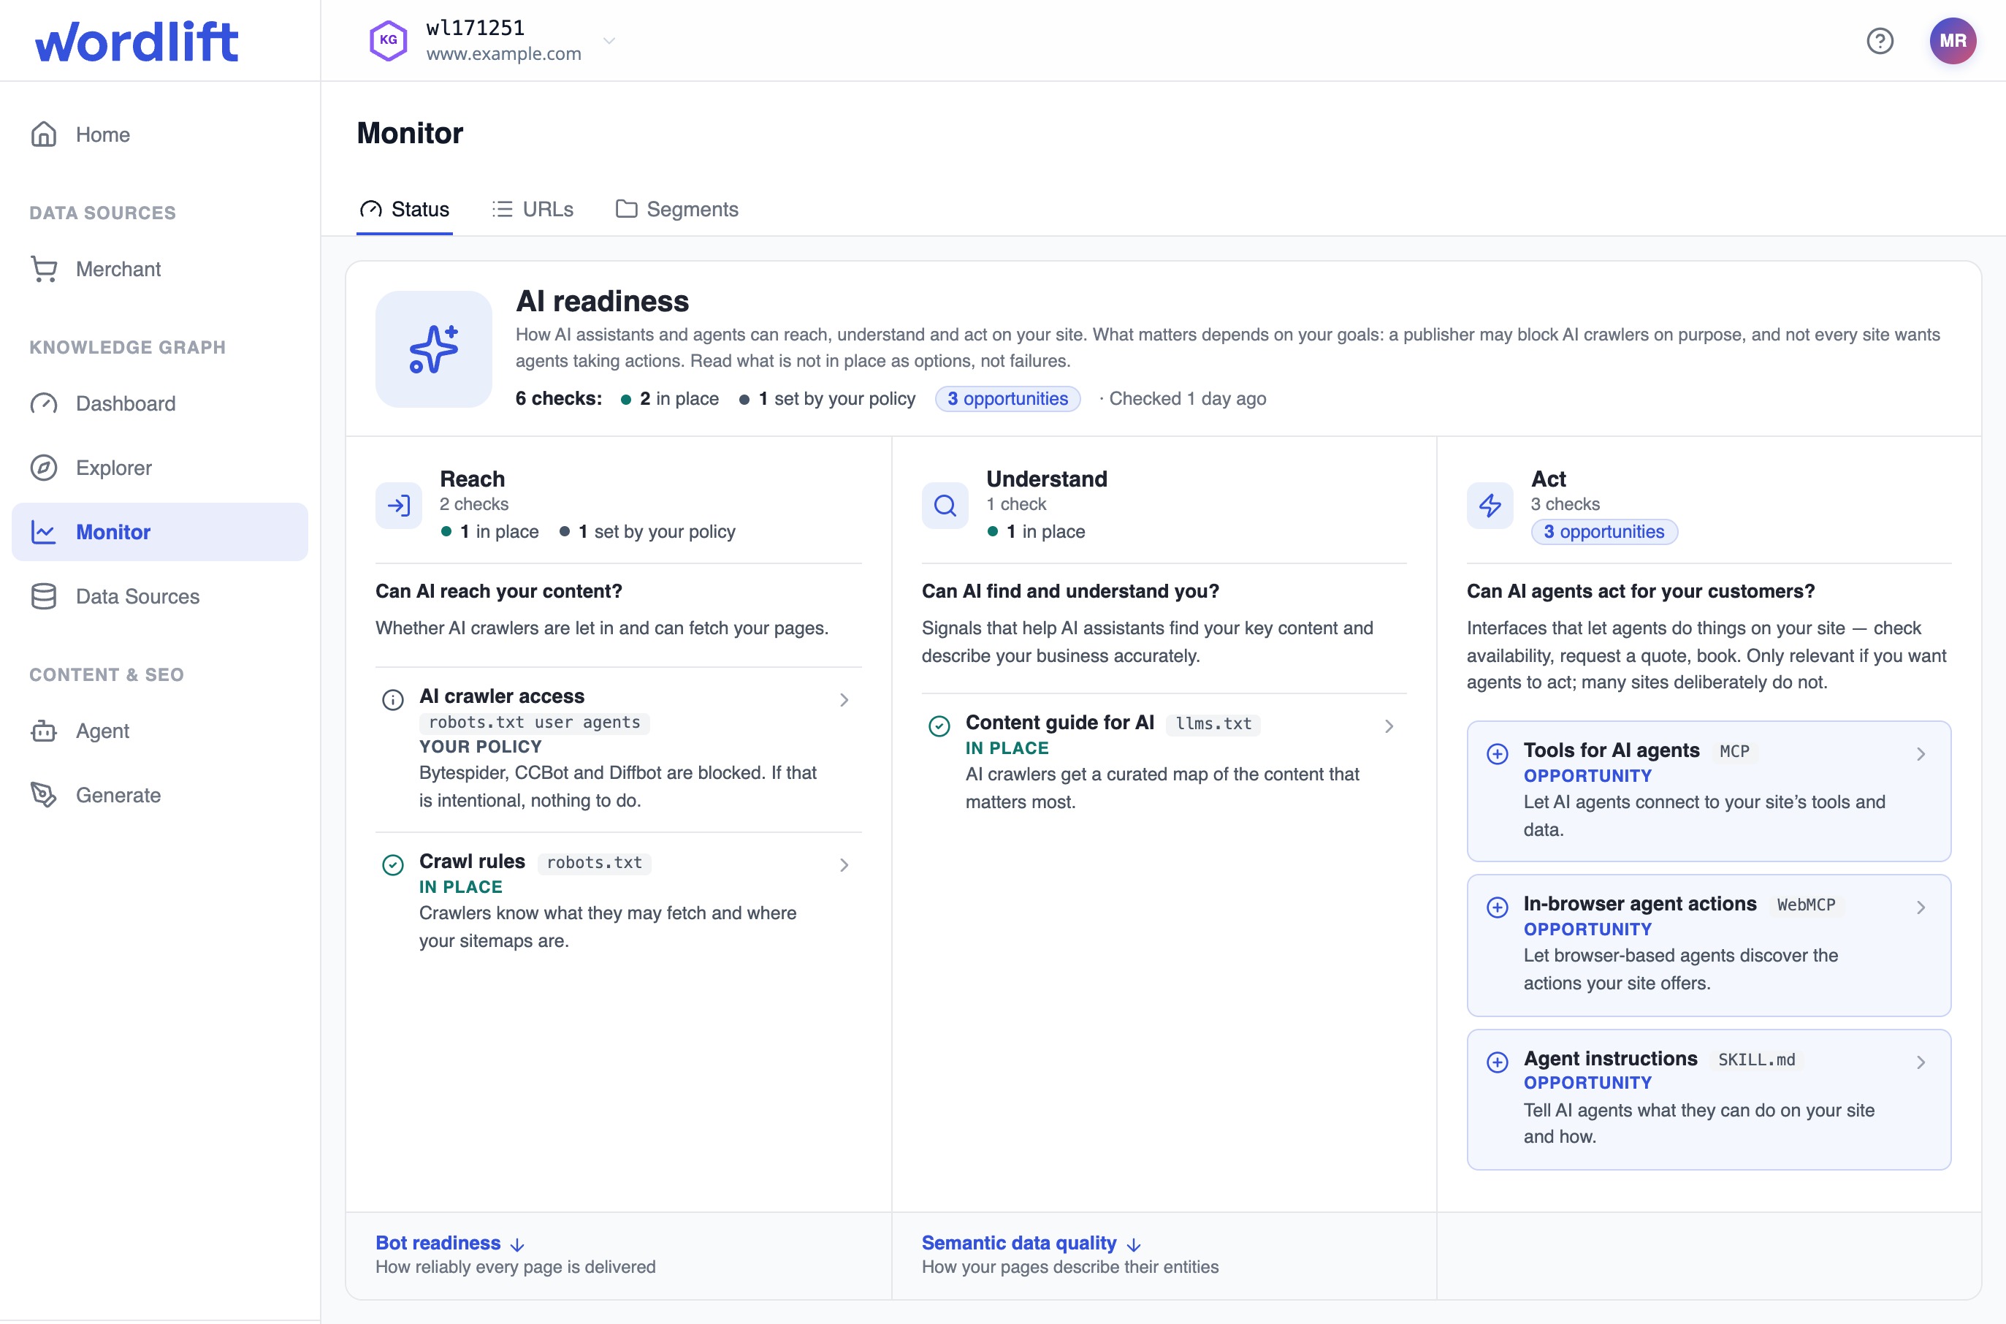Click the 'robots.txt user agents' tag
Viewport: 2006px width, 1324px height.
(535, 722)
